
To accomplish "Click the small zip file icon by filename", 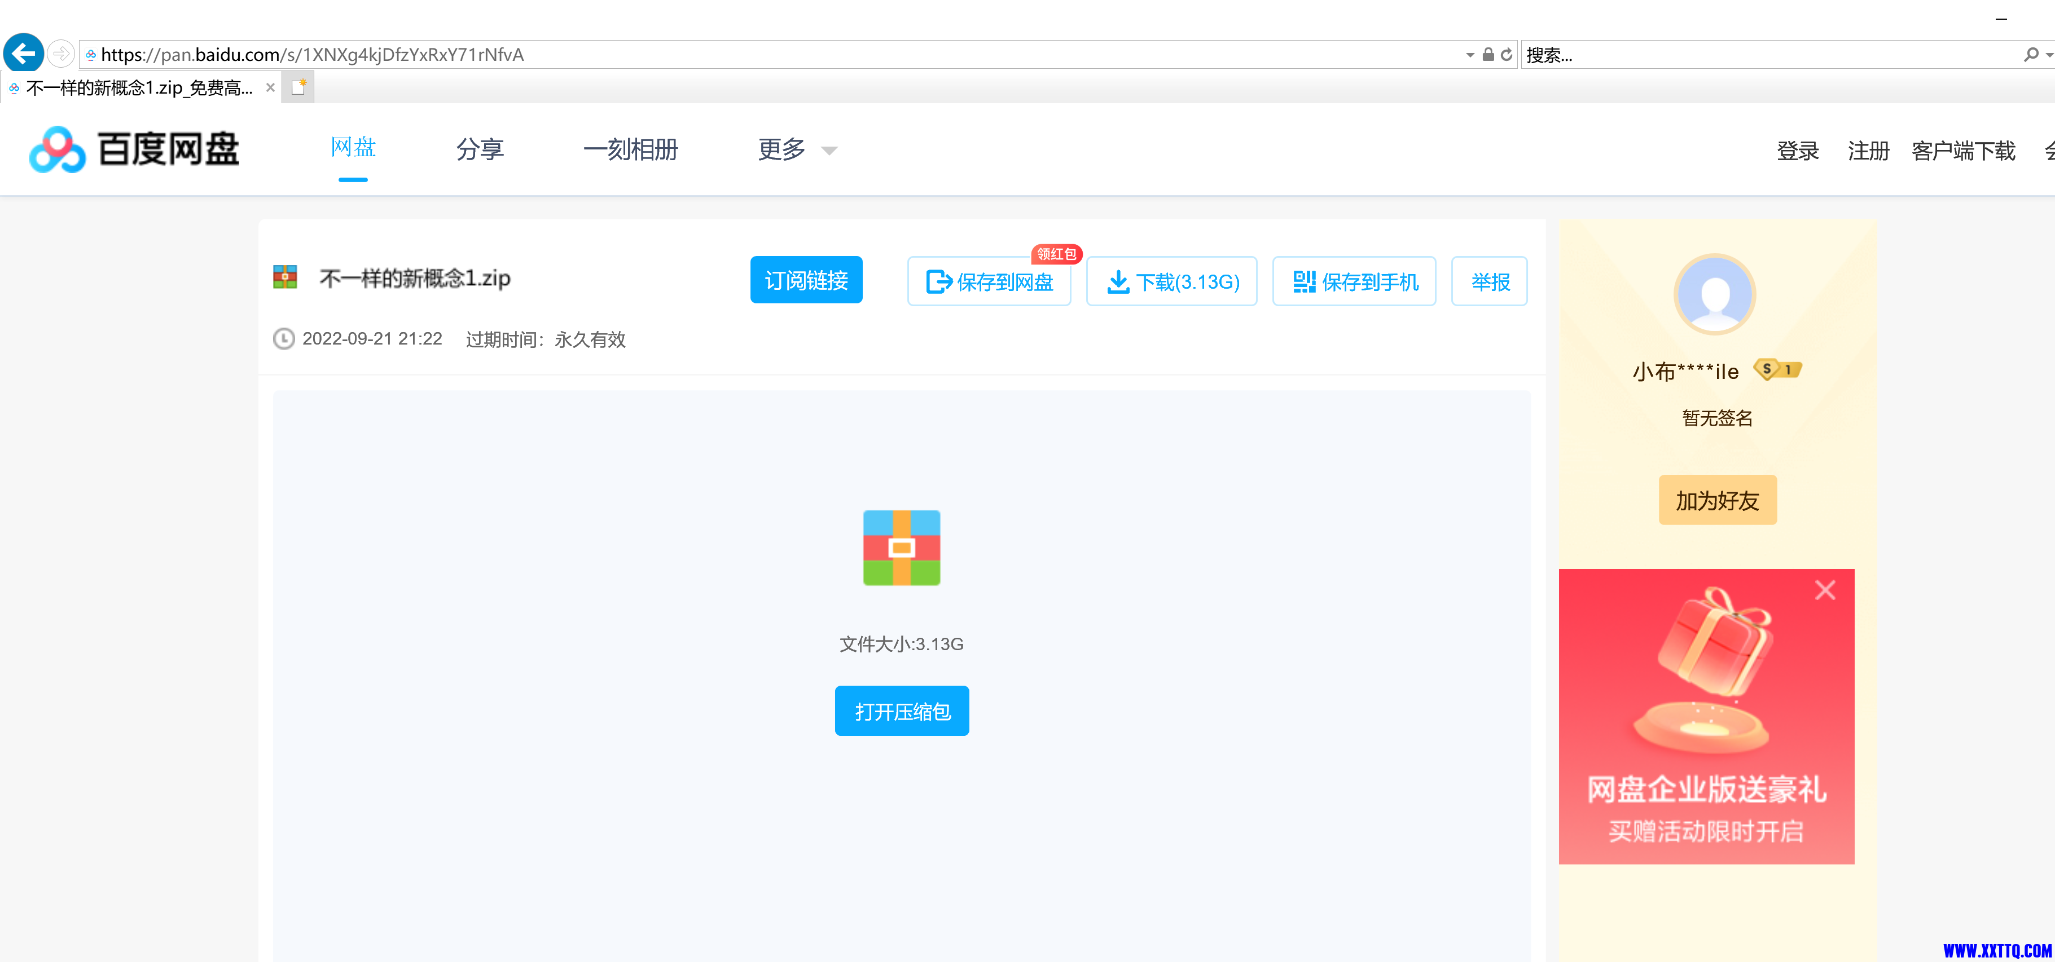I will (285, 277).
